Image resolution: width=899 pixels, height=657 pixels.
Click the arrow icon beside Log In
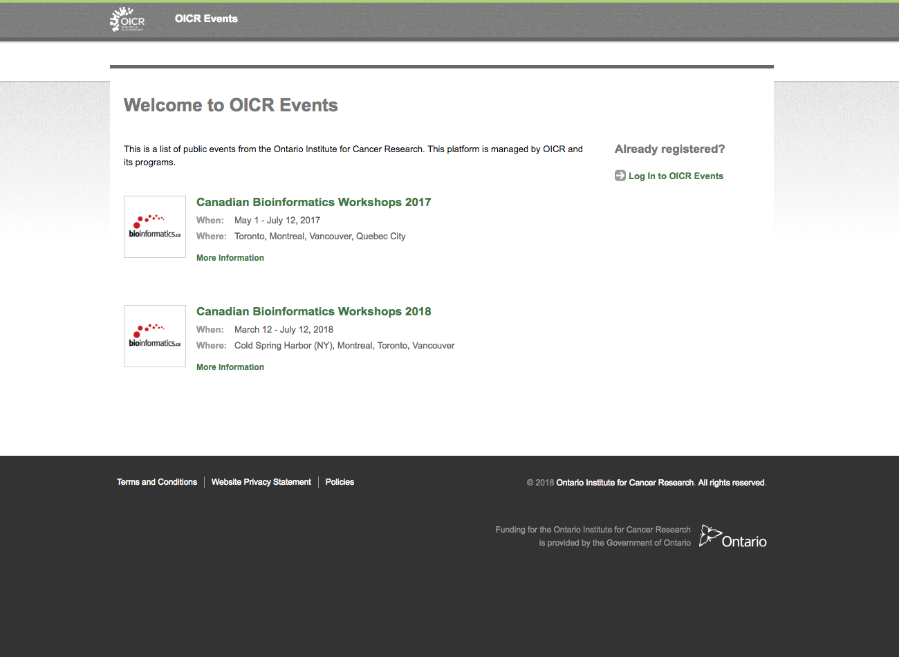(620, 176)
